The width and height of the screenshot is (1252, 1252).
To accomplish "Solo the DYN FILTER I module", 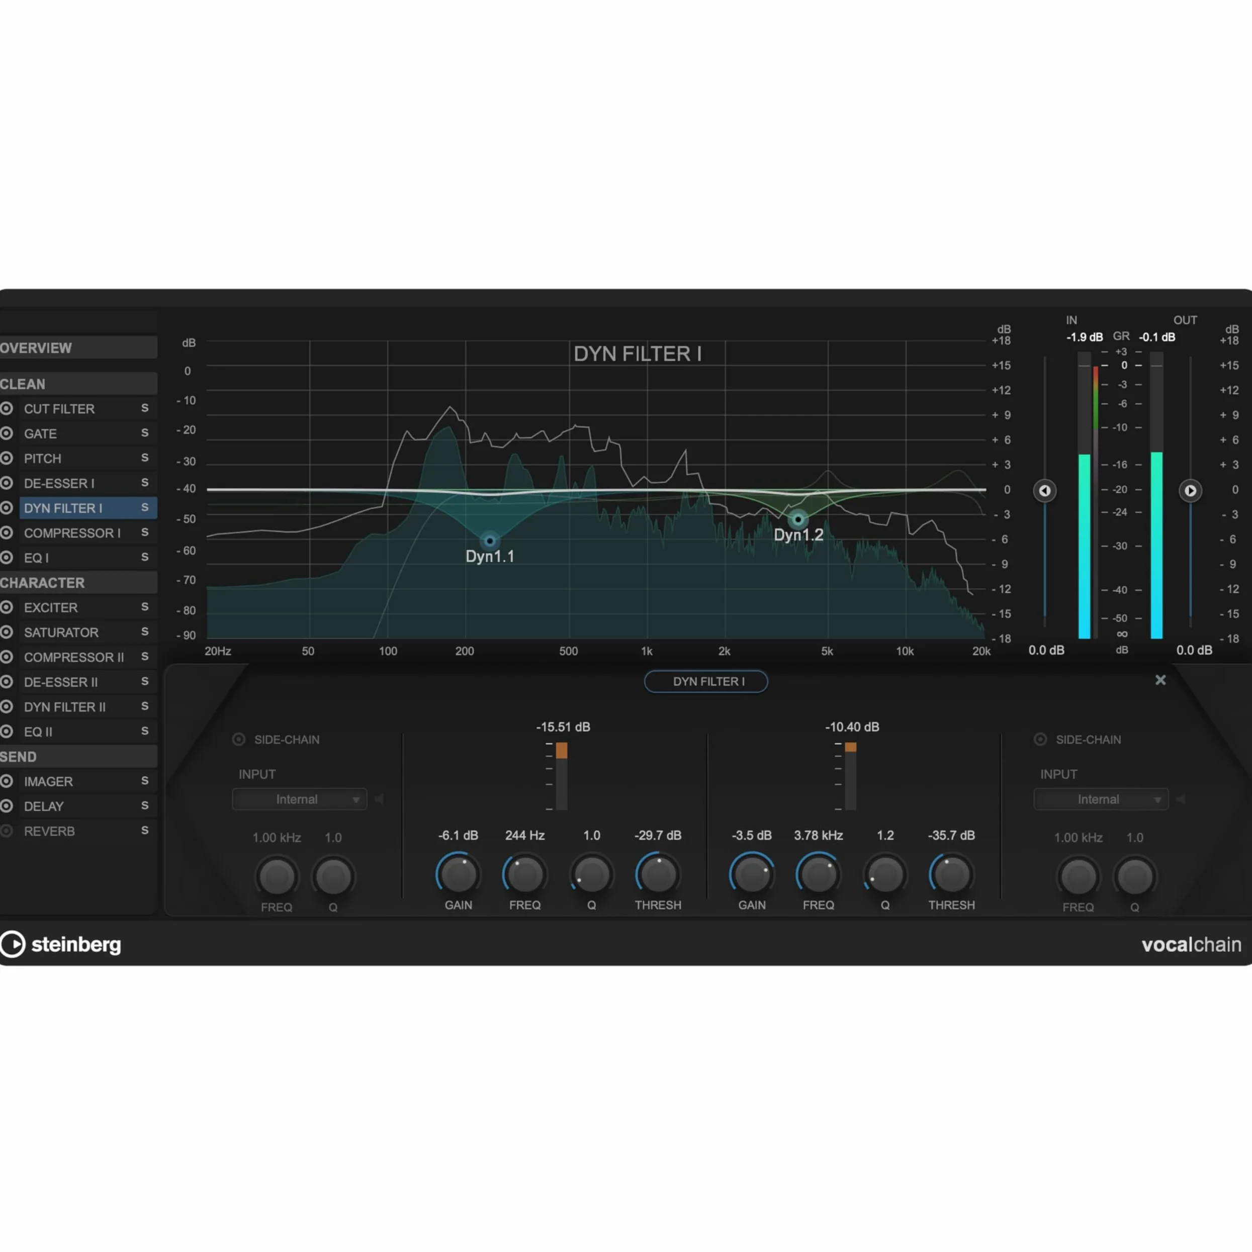I will point(144,507).
